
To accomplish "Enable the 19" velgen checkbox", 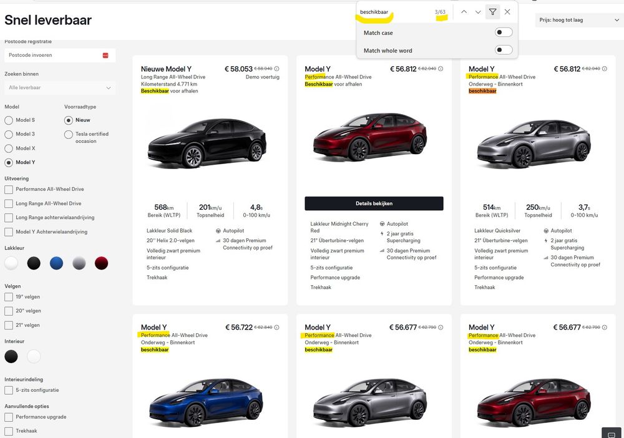I will click(x=9, y=297).
